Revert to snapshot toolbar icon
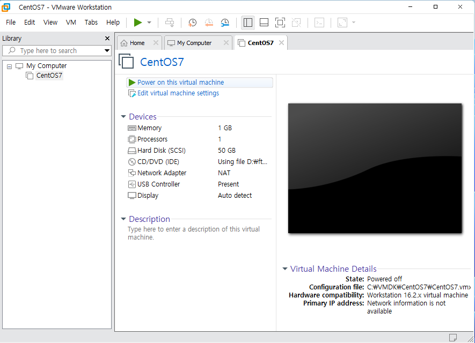The height and width of the screenshot is (343, 475). [208, 23]
